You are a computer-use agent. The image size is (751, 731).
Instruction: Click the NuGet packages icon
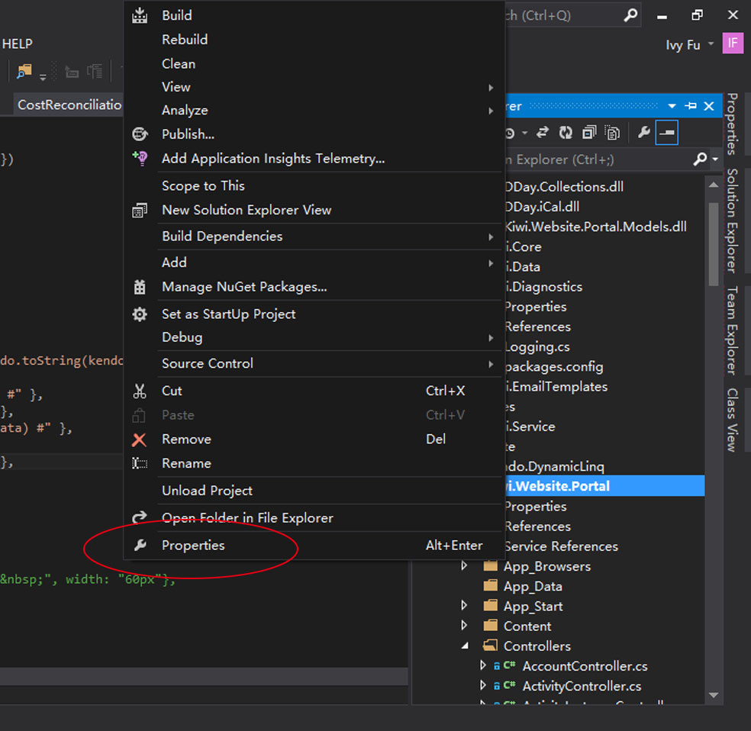(x=140, y=287)
